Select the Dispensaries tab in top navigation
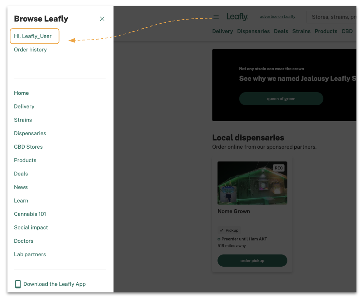363x300 pixels. pyautogui.click(x=253, y=31)
